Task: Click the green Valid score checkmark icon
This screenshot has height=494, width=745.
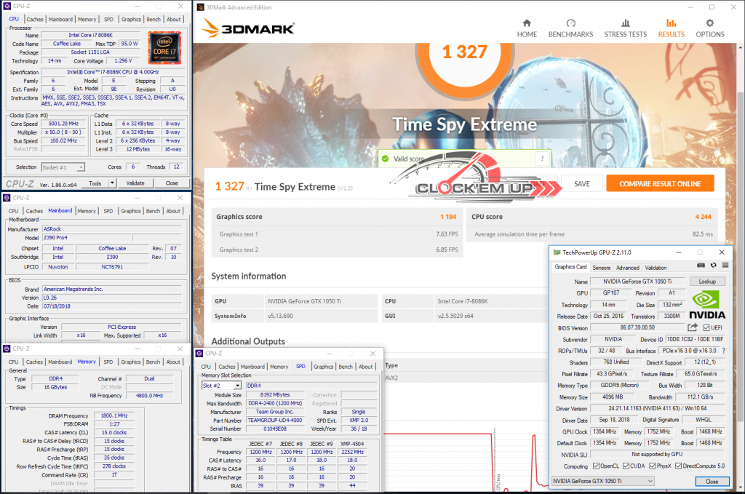Action: (x=386, y=159)
